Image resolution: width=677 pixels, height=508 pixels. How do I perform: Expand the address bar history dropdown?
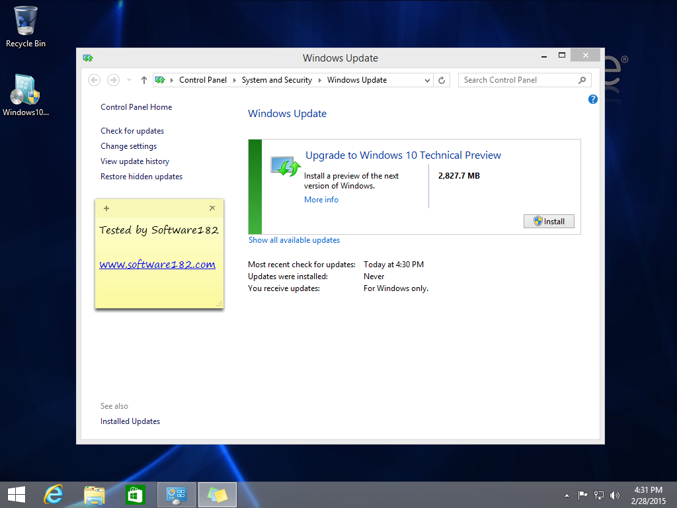427,80
